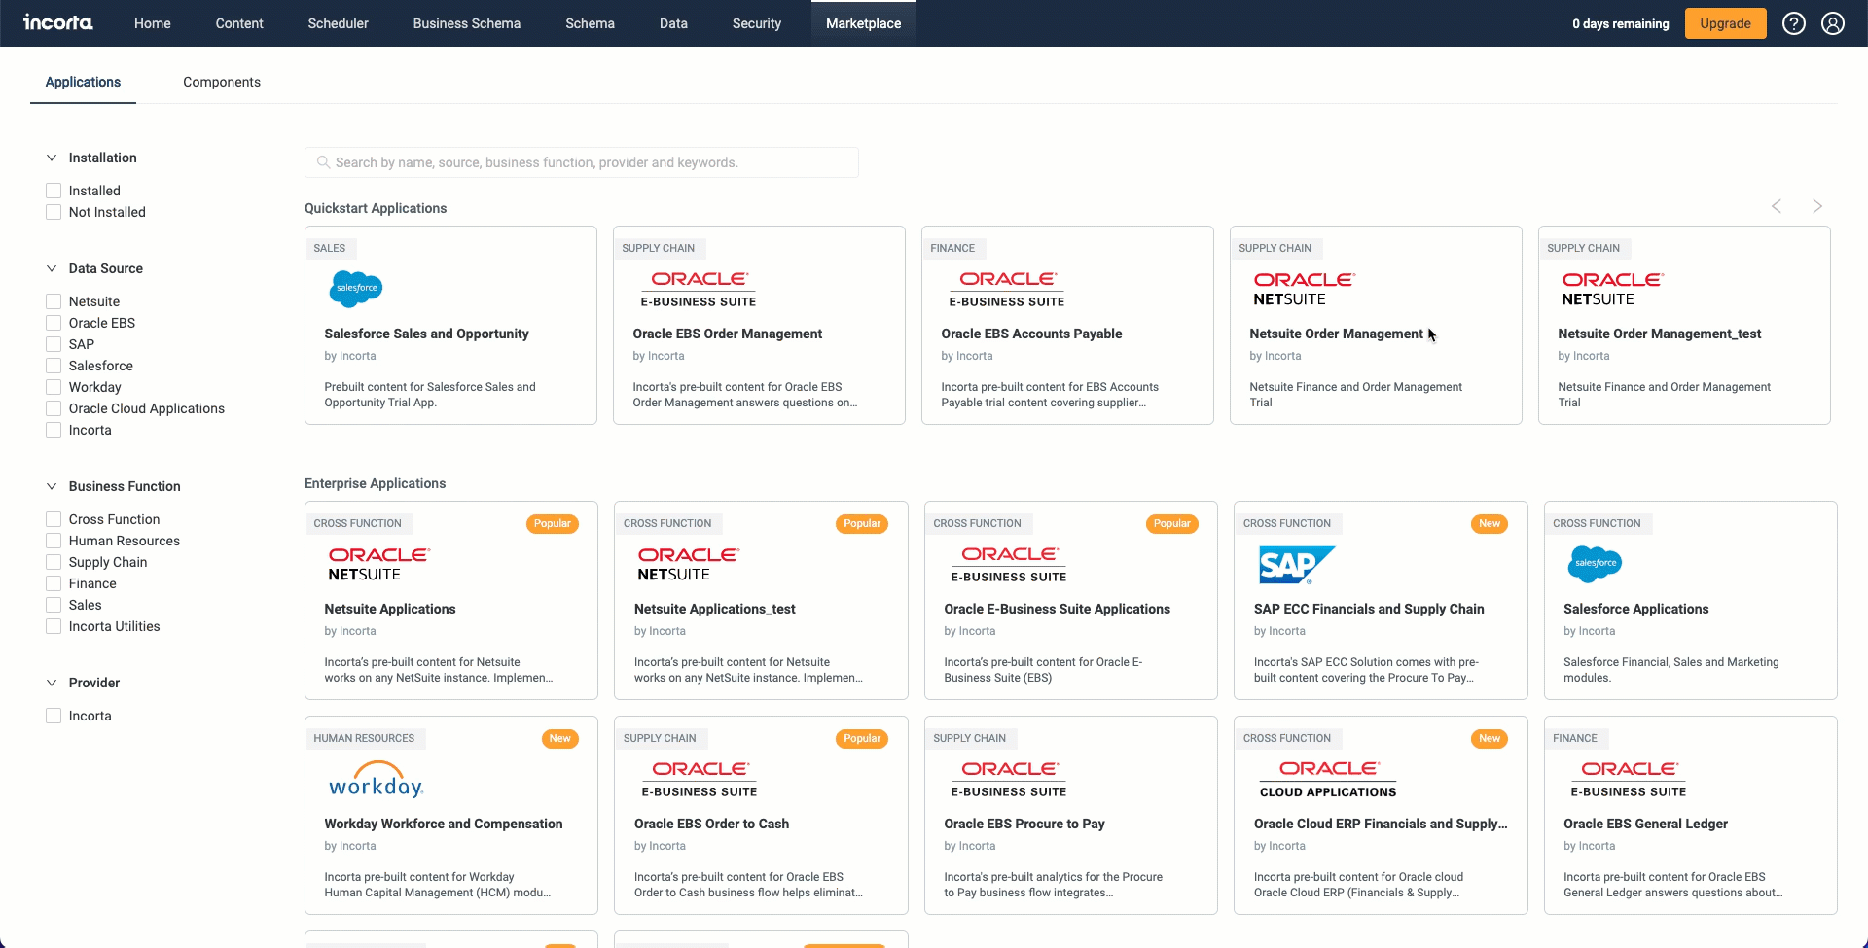The image size is (1868, 948).
Task: Check the Human Resources filter
Action: coord(54,541)
